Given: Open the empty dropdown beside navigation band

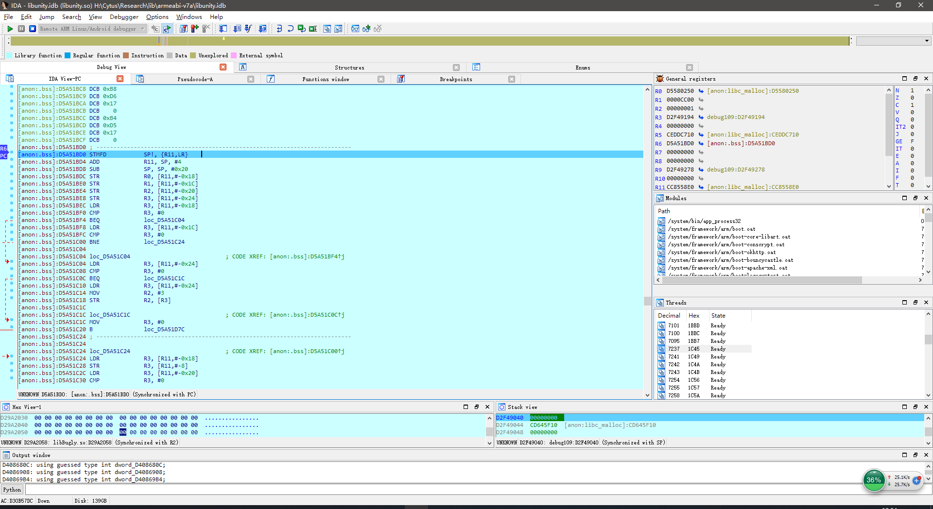Looking at the screenshot, I should tap(893, 41).
